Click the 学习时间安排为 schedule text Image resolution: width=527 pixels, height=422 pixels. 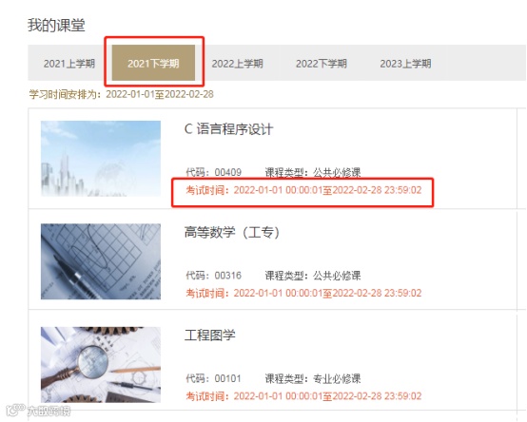(122, 94)
